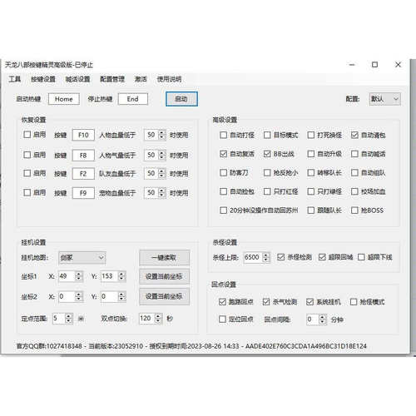The image size is (416, 416).
Task: Check the 抢怪模式 checkbox
Action: 354,302
